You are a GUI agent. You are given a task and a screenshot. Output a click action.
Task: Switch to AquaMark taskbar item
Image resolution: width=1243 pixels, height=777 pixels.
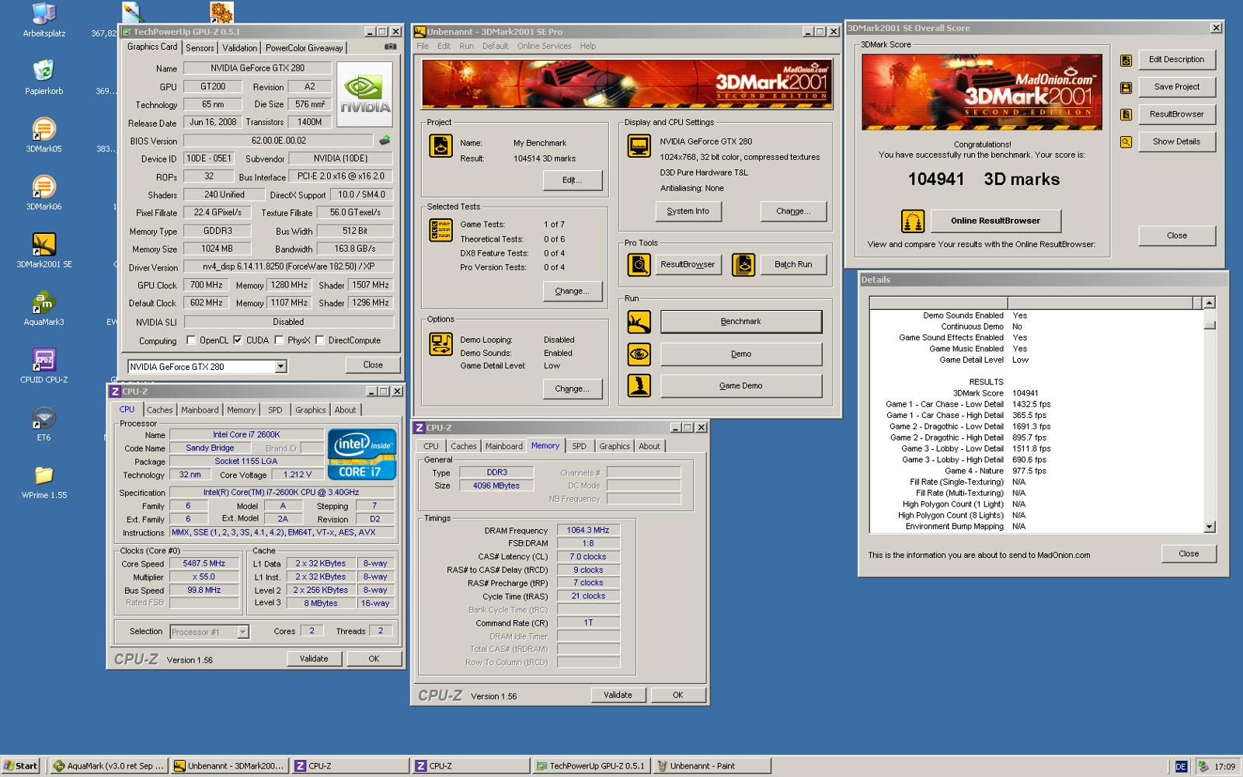click(109, 766)
